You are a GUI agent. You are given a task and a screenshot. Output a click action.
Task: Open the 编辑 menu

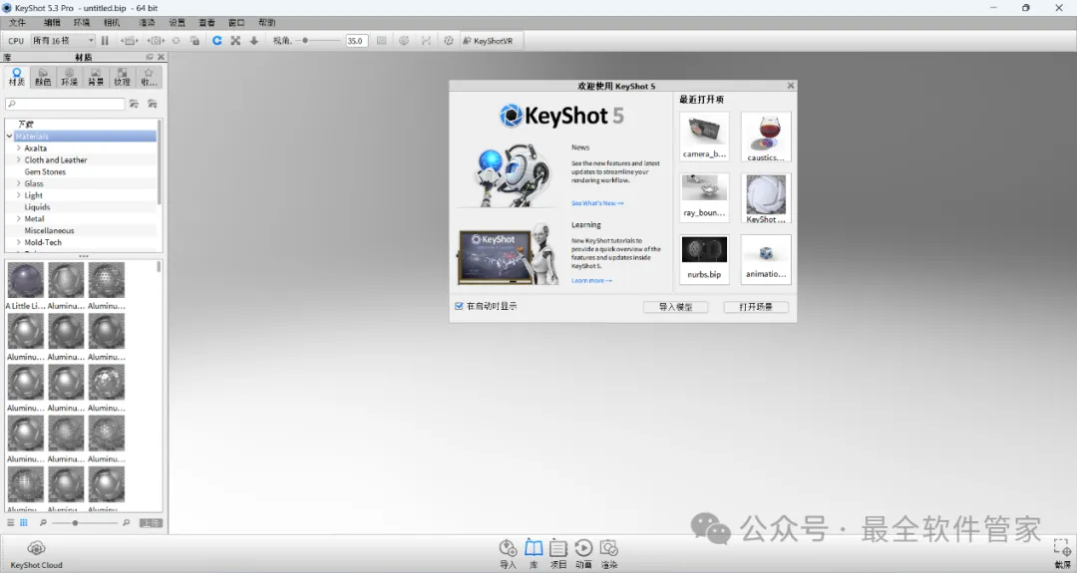pyautogui.click(x=52, y=23)
